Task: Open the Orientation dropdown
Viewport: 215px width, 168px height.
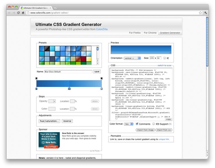Action: pos(132,58)
